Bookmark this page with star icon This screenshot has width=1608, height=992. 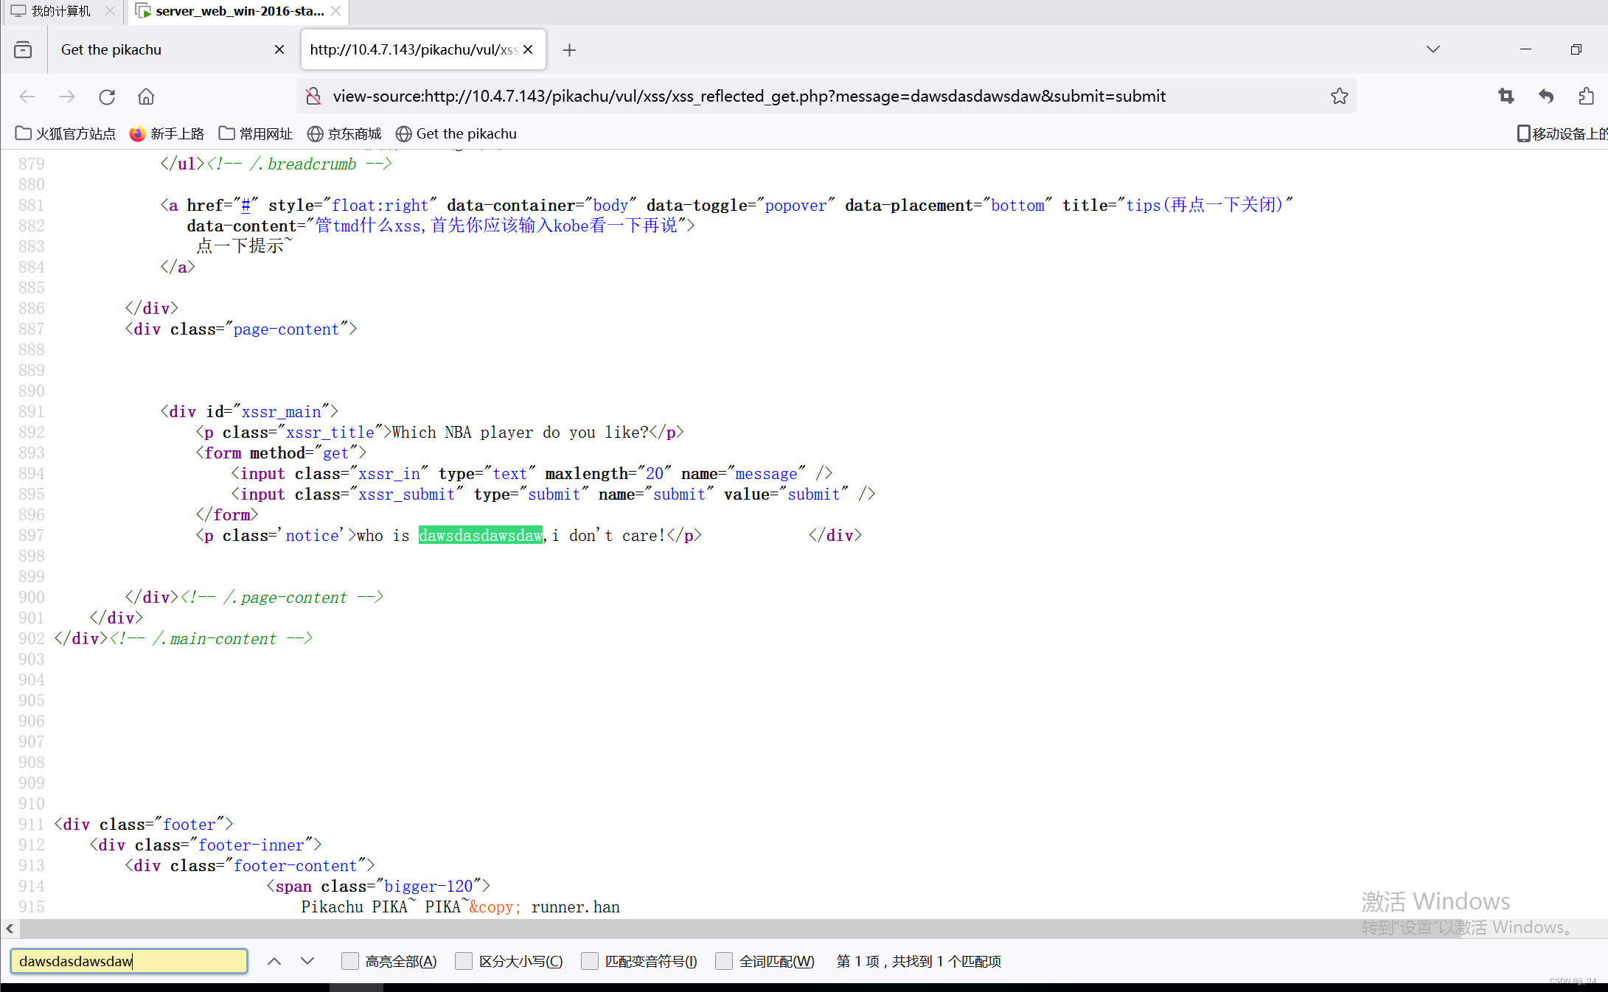pos(1339,97)
